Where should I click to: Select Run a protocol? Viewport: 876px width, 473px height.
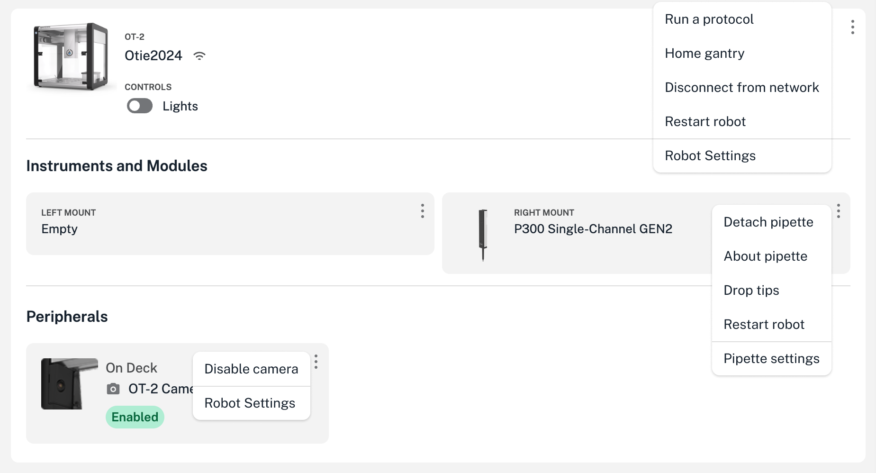(x=709, y=19)
